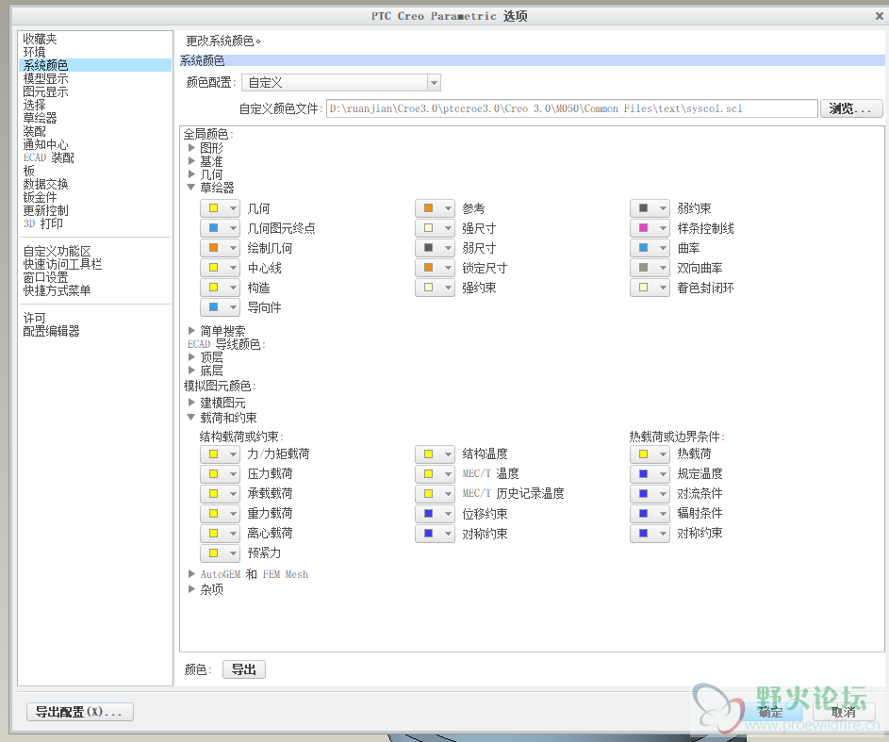Expand the AutoGEM 和 FEM Mesh group
Viewport: 889px width, 742px height.
[191, 573]
